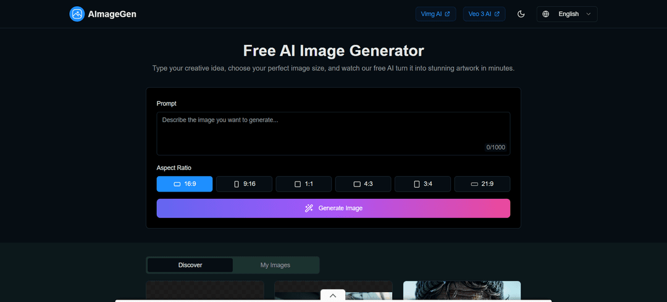Switch to the Discover tab
The width and height of the screenshot is (667, 302).
(x=190, y=265)
